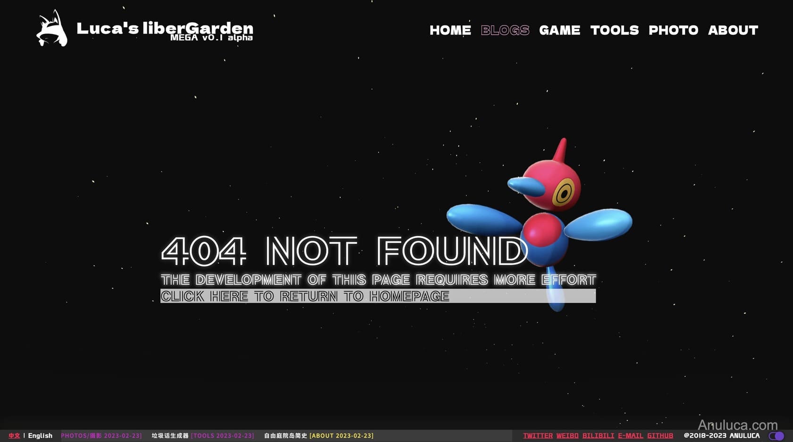Image resolution: width=793 pixels, height=442 pixels.
Task: Open the PHOTOS/摄影 2023-02-23 post
Action: 101,435
